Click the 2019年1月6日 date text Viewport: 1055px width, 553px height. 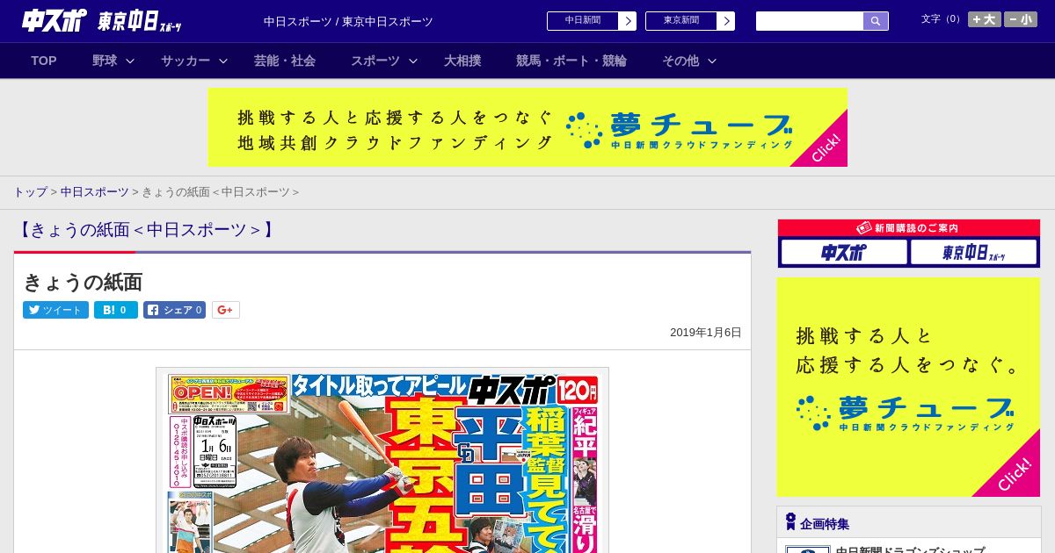point(706,333)
